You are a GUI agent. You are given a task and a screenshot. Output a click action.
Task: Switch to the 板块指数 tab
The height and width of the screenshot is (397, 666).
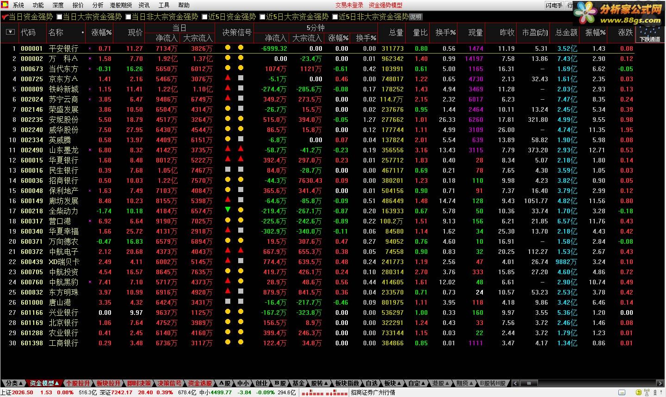pos(347,383)
